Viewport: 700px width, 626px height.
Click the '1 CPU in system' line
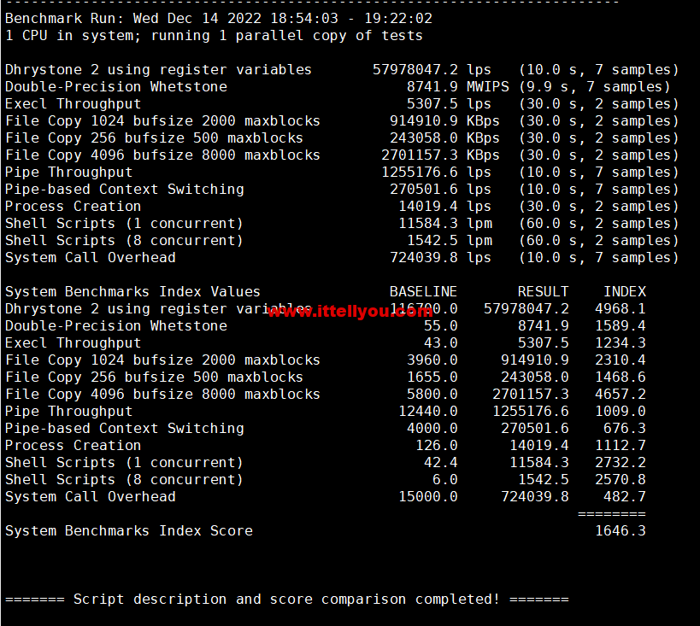214,35
